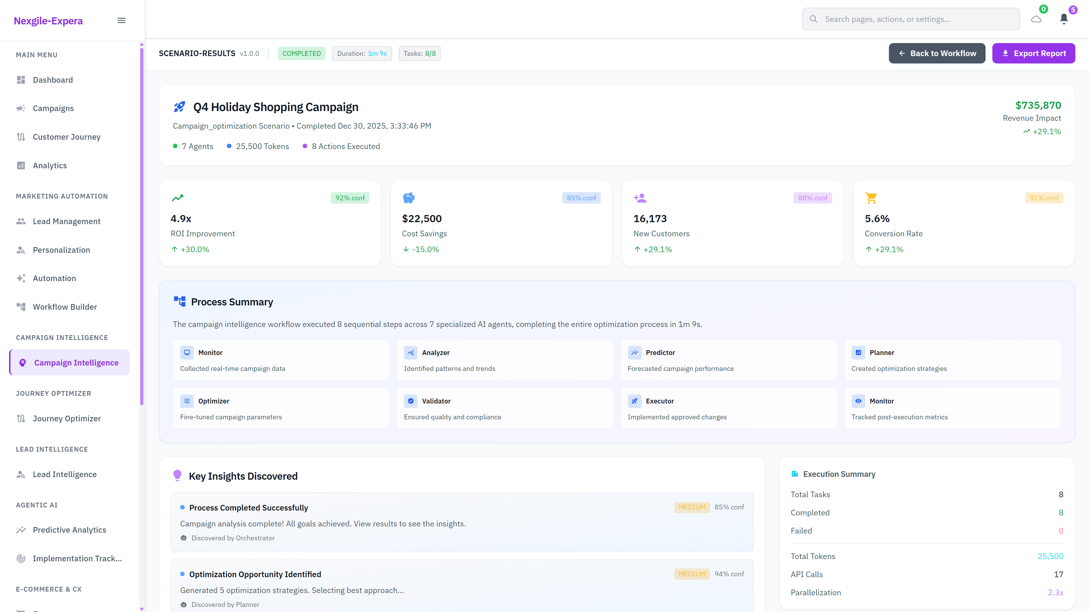The width and height of the screenshot is (1089, 612).
Task: Open the Analytics panel icon
Action: pos(21,165)
